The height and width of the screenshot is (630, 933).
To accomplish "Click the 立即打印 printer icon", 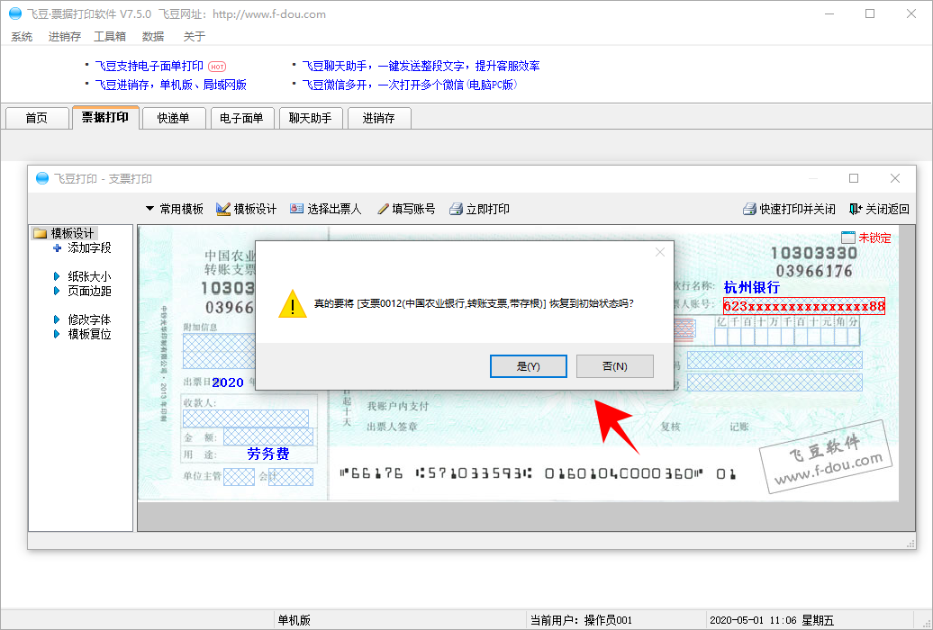I will pos(456,209).
